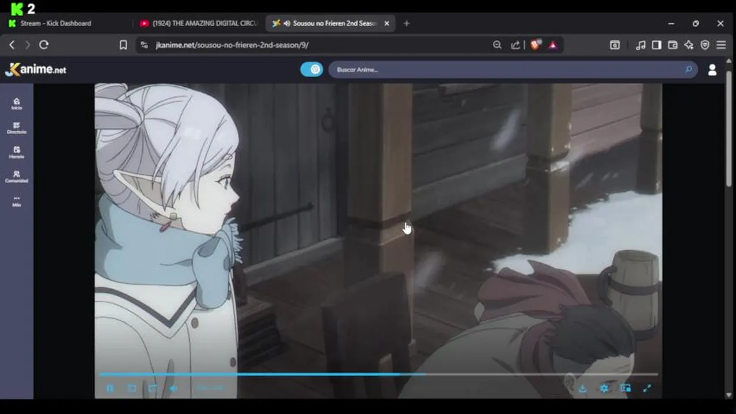Enter fullscreen in the video player
Viewport: 736px width, 414px height.
coord(647,389)
